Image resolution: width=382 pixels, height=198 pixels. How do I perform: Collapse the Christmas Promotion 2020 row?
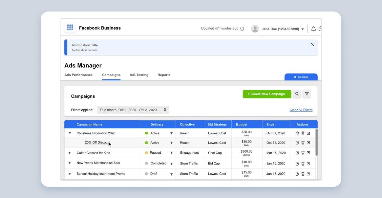pos(70,133)
